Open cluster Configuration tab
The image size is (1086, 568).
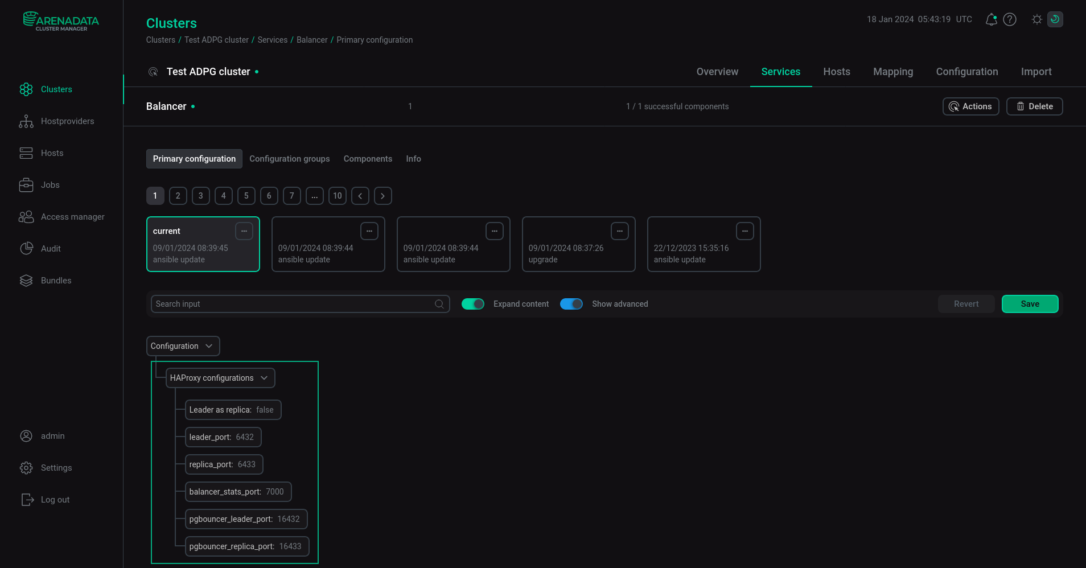click(967, 72)
